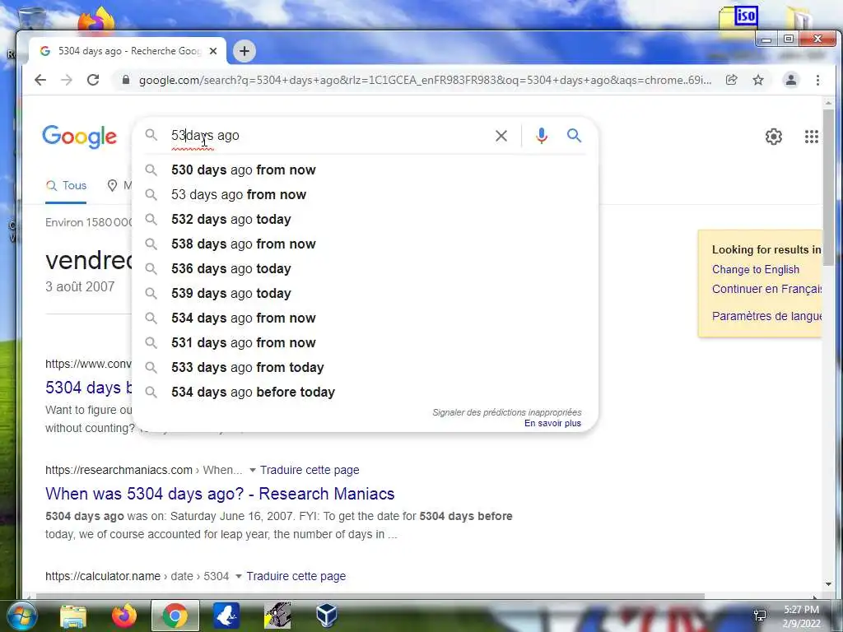Open the '5304 days' first result title
The image size is (843, 632).
point(89,388)
